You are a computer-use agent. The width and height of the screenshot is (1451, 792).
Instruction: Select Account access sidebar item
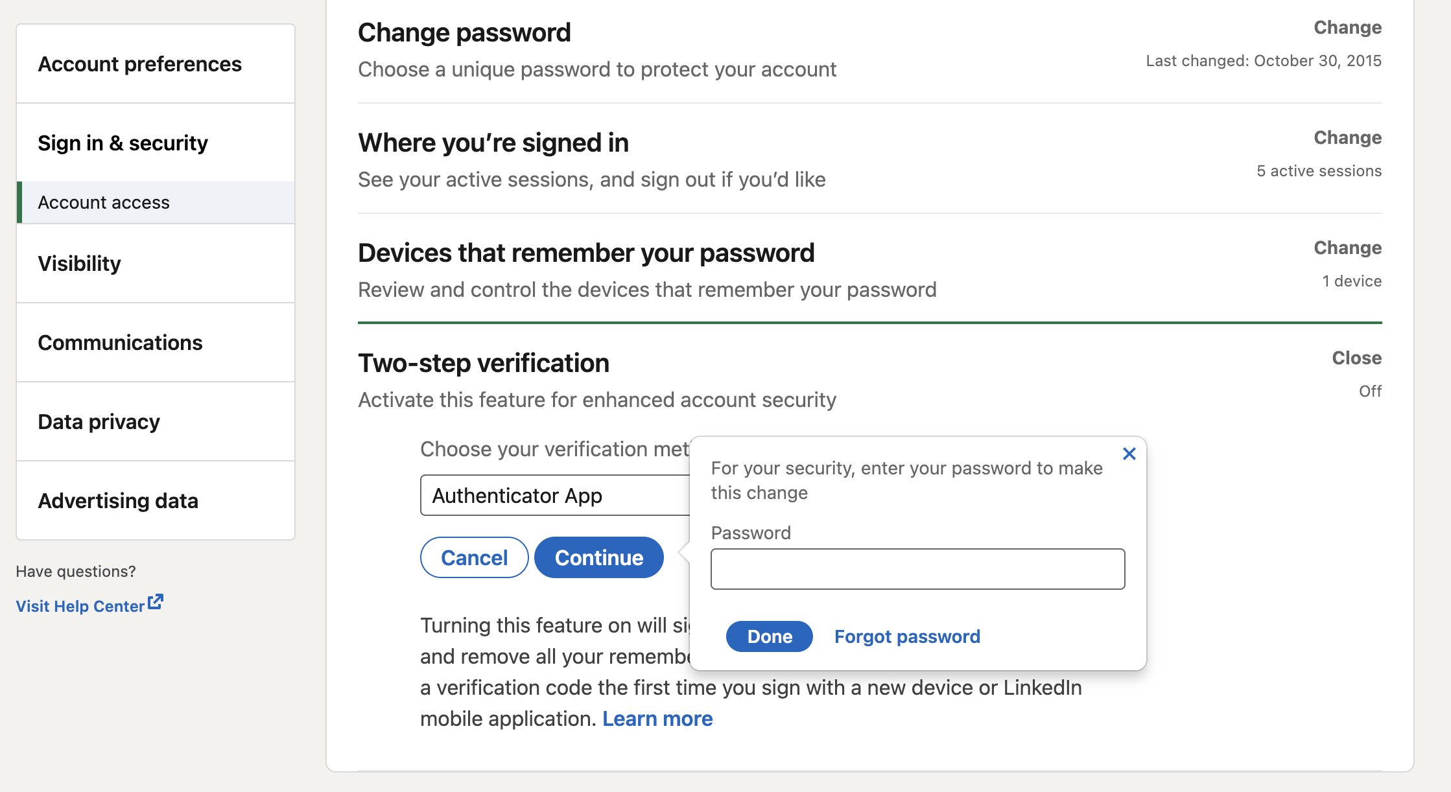156,202
